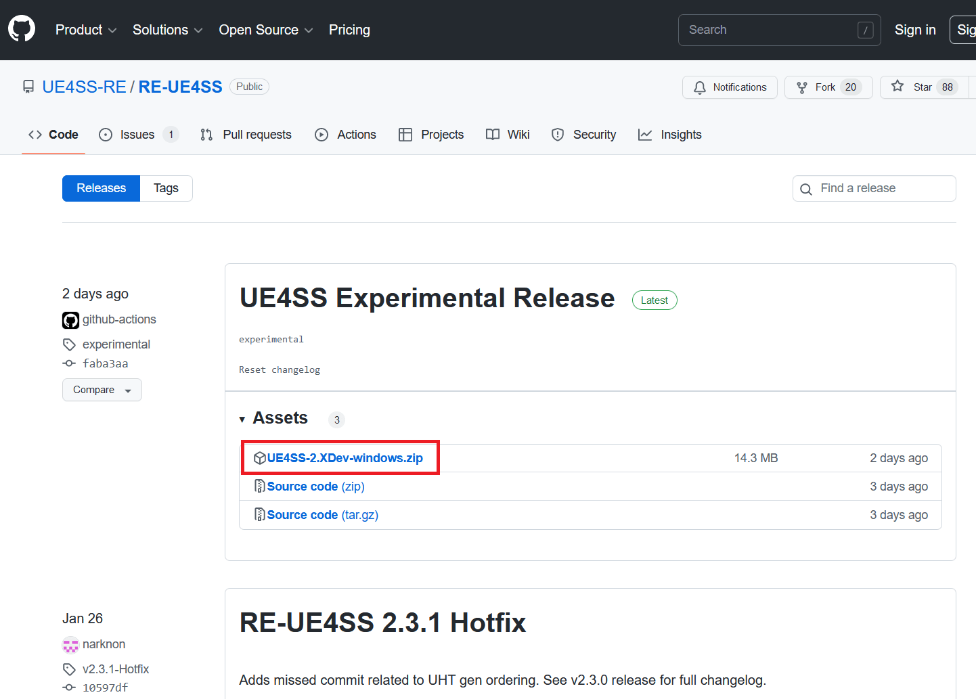The height and width of the screenshot is (699, 976).
Task: Expand the Solutions menu
Action: pos(167,30)
